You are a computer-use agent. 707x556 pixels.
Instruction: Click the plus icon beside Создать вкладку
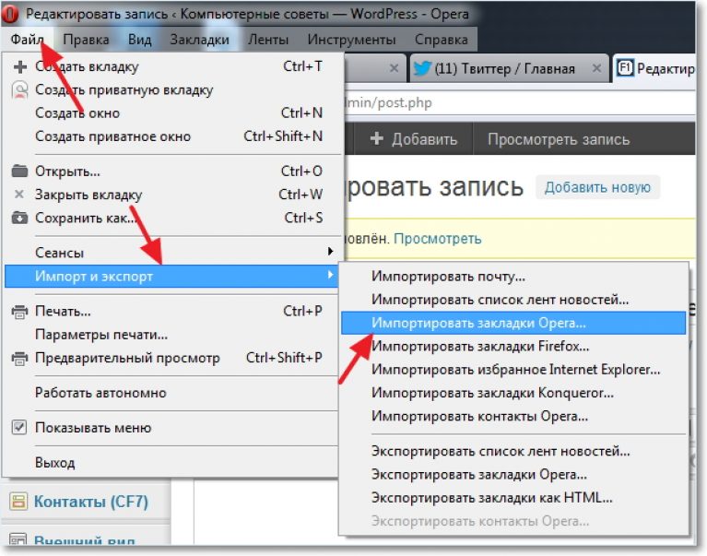[20, 66]
